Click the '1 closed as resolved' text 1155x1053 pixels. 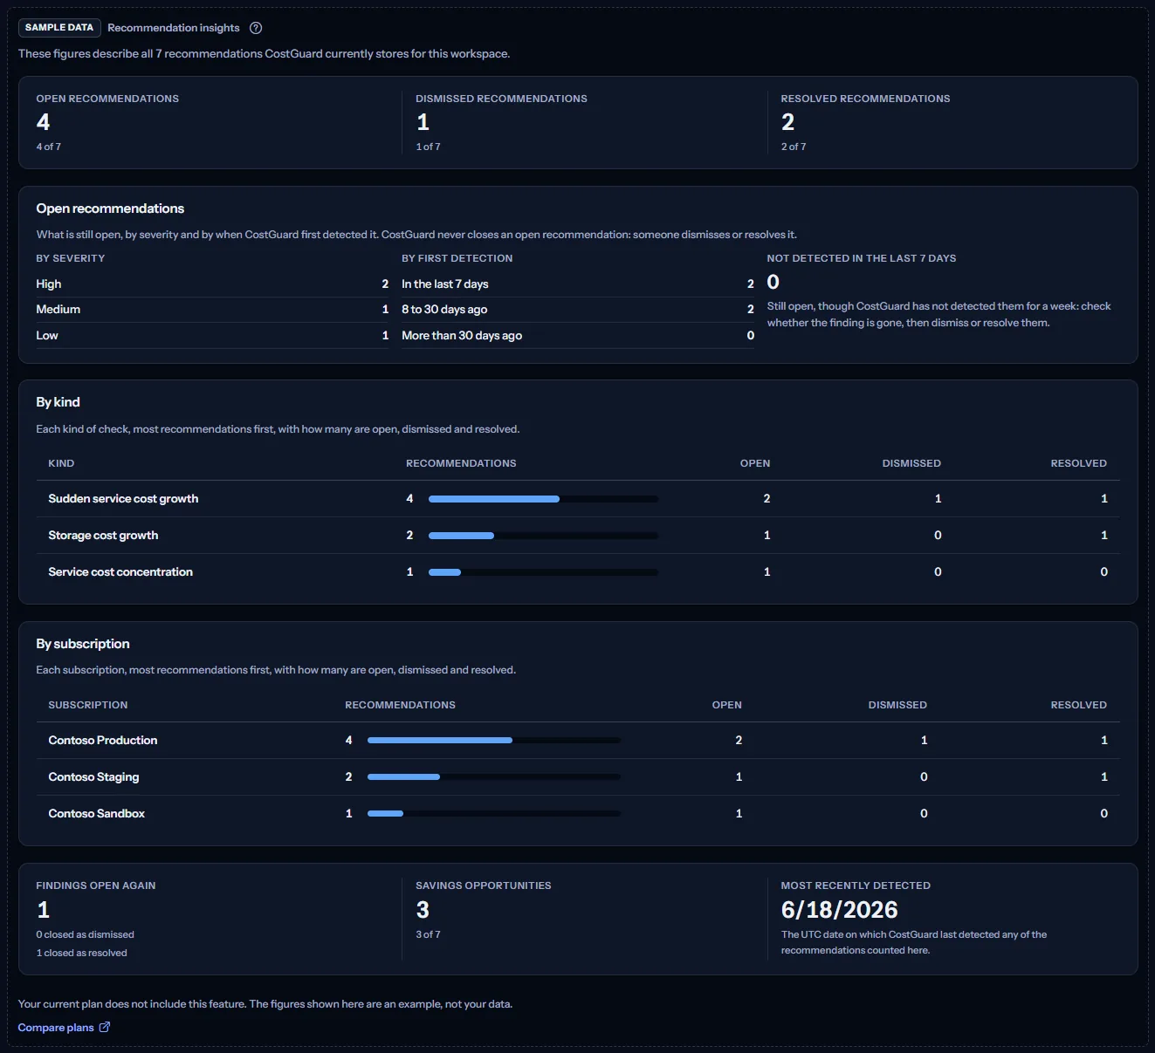pos(82,953)
